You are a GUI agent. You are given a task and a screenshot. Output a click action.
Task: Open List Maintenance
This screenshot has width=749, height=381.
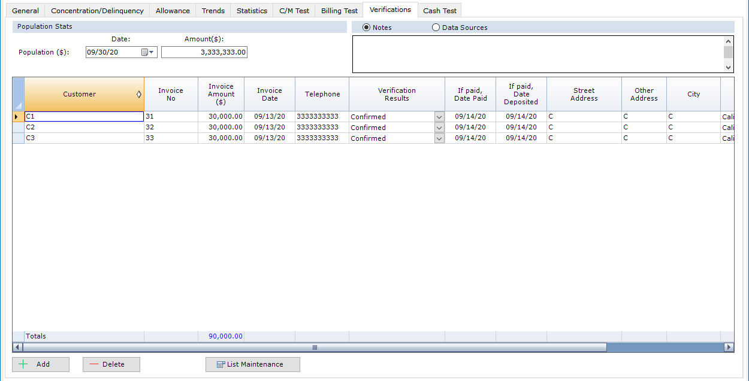pos(252,364)
